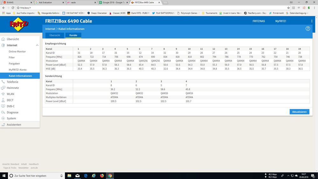The image size is (318, 179).
Task: Open the Chrome menu three-dot icon
Action: tap(314, 8)
